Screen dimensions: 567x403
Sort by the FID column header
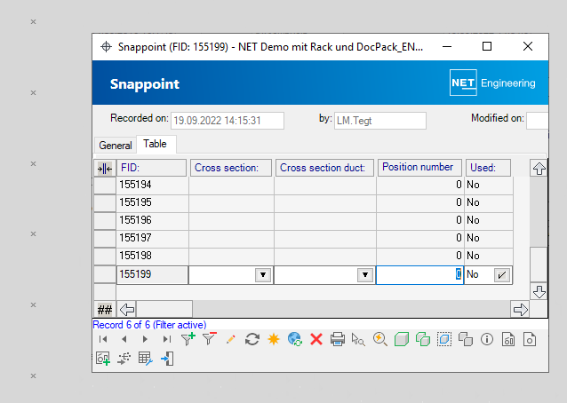(x=151, y=168)
